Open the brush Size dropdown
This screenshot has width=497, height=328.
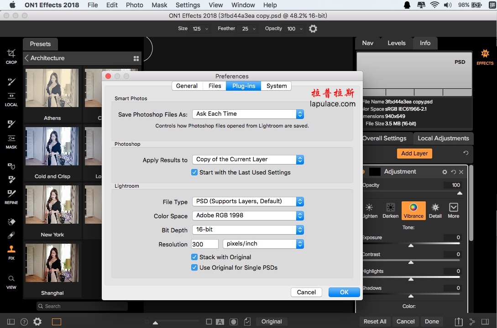click(x=200, y=29)
